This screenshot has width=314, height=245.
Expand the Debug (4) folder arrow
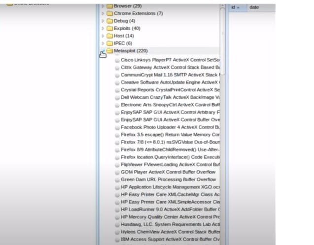tap(103, 21)
